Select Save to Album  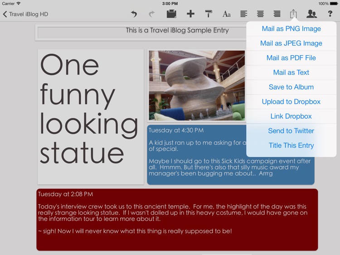pyautogui.click(x=291, y=87)
